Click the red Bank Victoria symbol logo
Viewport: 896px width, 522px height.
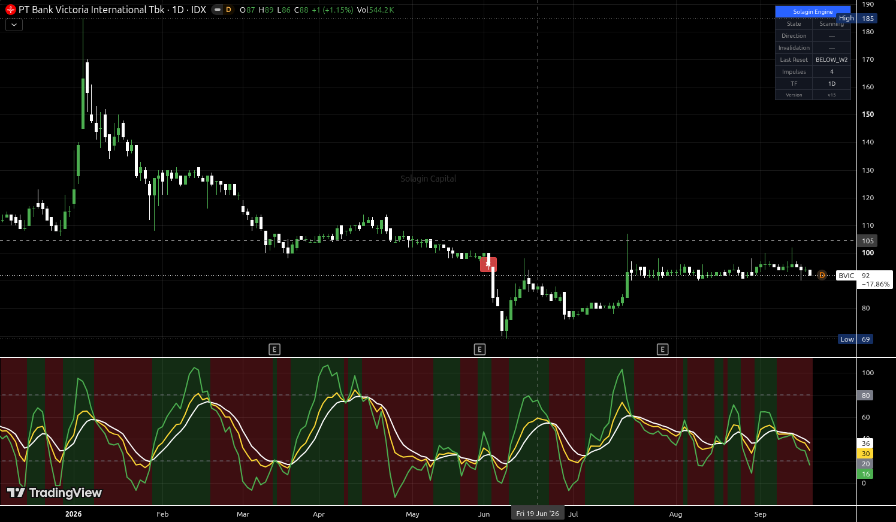[10, 10]
